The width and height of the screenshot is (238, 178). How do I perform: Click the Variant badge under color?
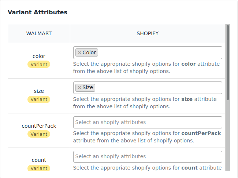click(x=39, y=64)
